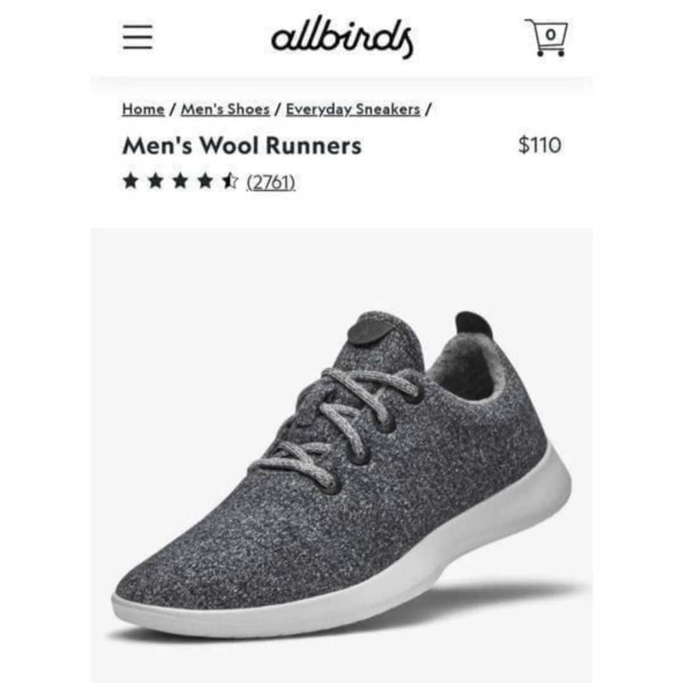
Task: Click the third rating star
Action: [180, 181]
